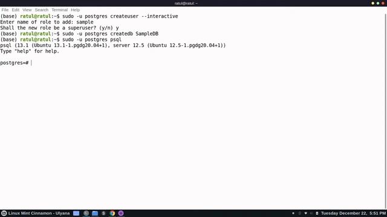The width and height of the screenshot is (387, 217).
Task: Click the ratul@ratul window title
Action: tap(186, 3)
